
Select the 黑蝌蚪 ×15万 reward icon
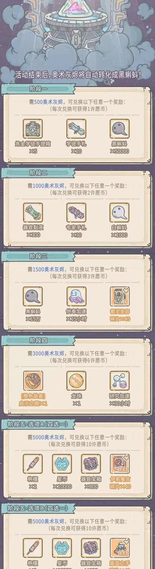(x=33, y=296)
